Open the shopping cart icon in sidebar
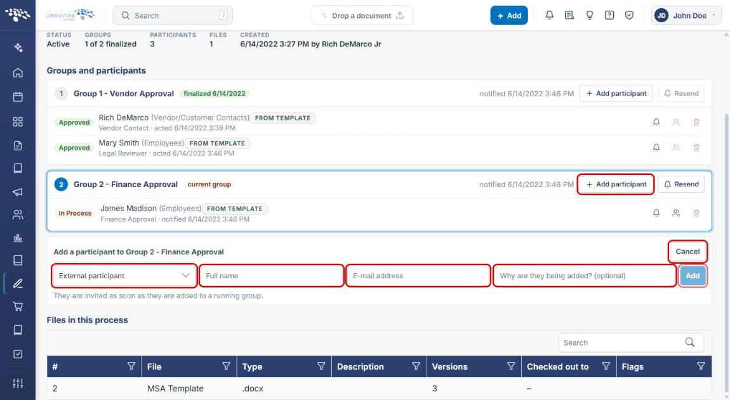The width and height of the screenshot is (730, 400). (18, 307)
